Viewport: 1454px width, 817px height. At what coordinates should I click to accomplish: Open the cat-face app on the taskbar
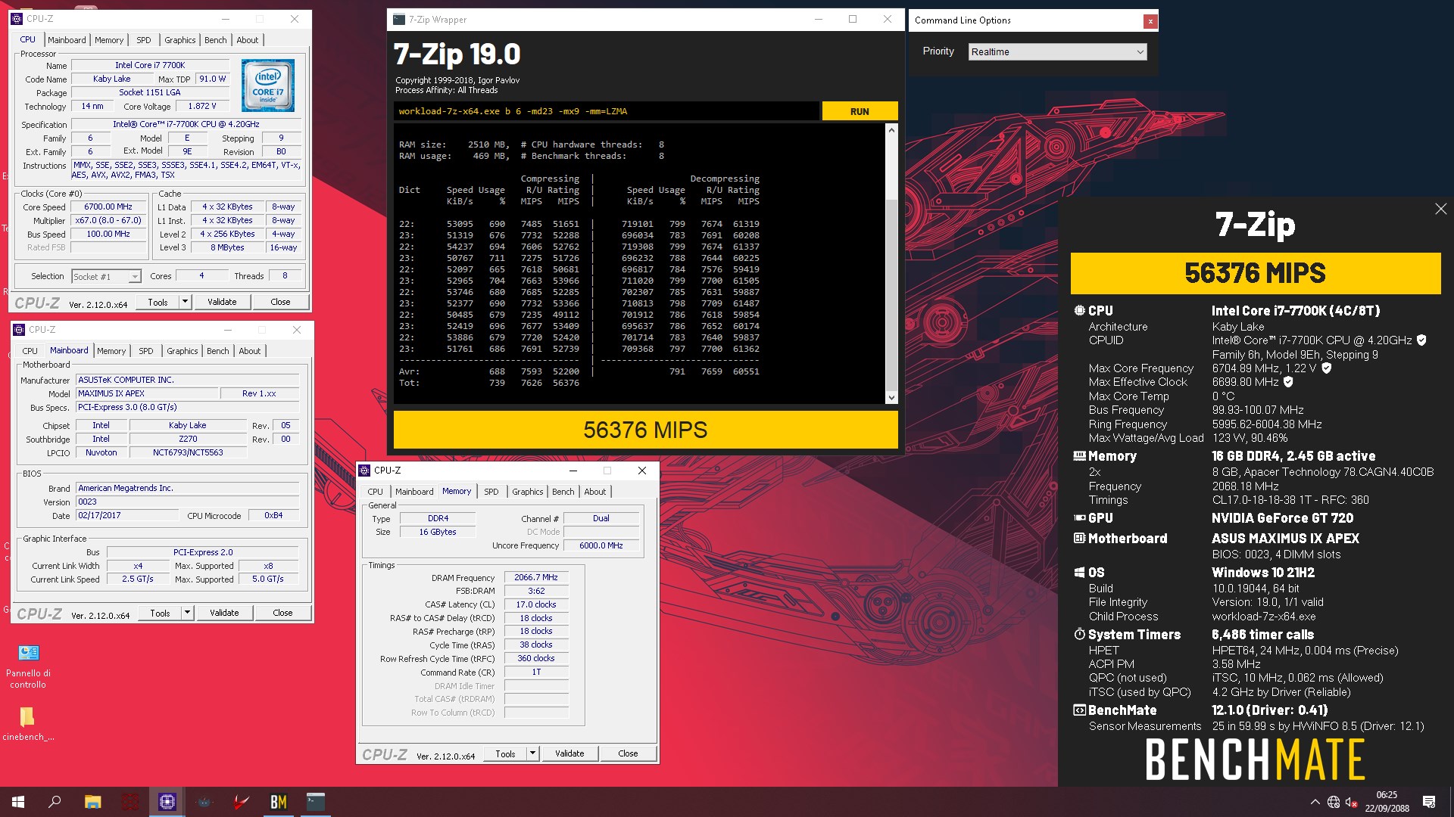pos(204,802)
